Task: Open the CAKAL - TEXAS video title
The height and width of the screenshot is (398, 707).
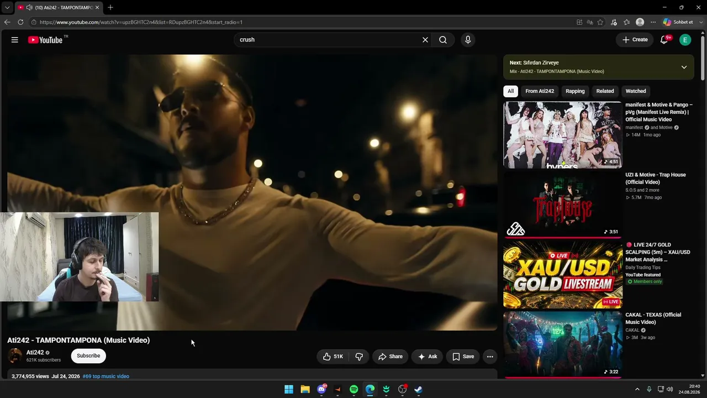Action: click(x=653, y=318)
